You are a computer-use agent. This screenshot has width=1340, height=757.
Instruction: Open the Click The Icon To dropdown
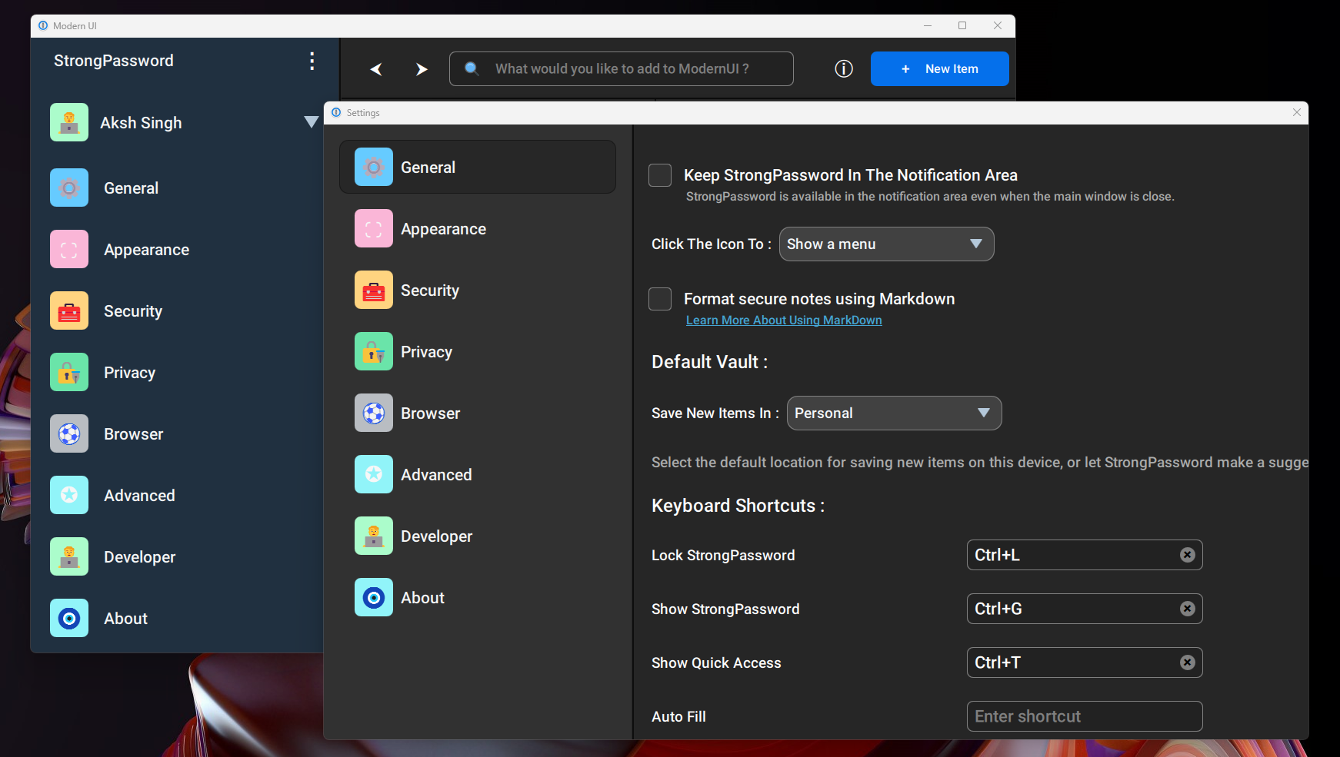[x=886, y=244]
